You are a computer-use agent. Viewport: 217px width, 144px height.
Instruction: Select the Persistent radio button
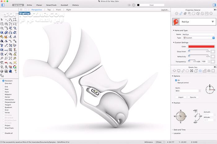pyautogui.click(x=3, y=81)
